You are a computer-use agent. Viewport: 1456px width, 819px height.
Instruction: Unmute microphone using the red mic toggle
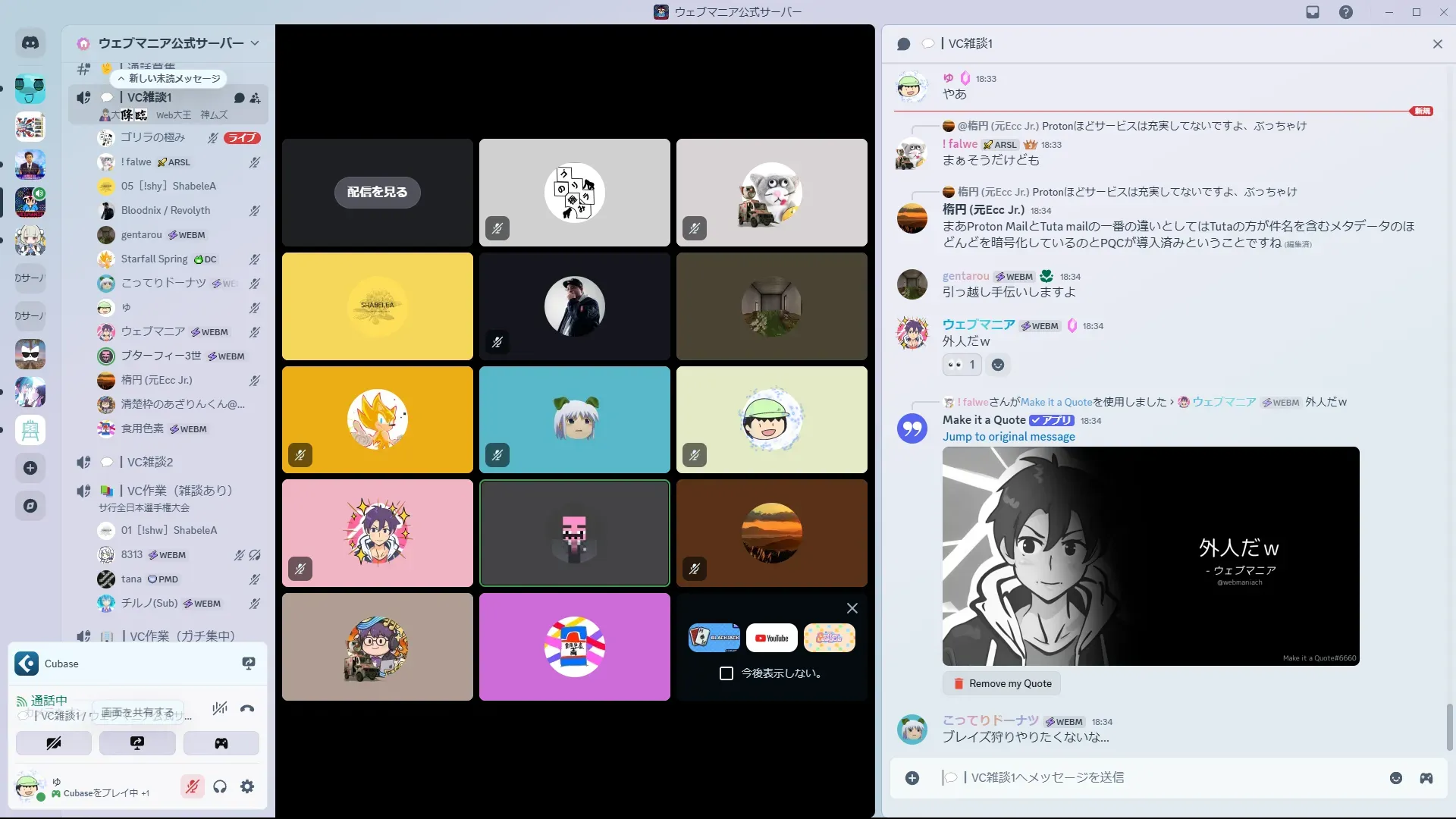click(x=193, y=787)
